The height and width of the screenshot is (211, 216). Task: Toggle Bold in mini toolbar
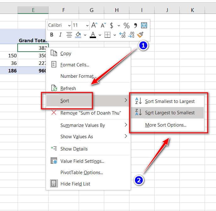[x=52, y=35]
